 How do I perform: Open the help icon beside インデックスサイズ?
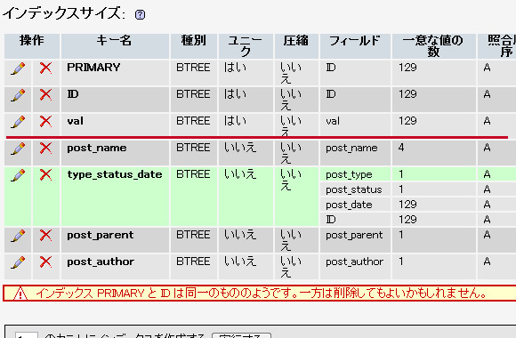click(140, 15)
